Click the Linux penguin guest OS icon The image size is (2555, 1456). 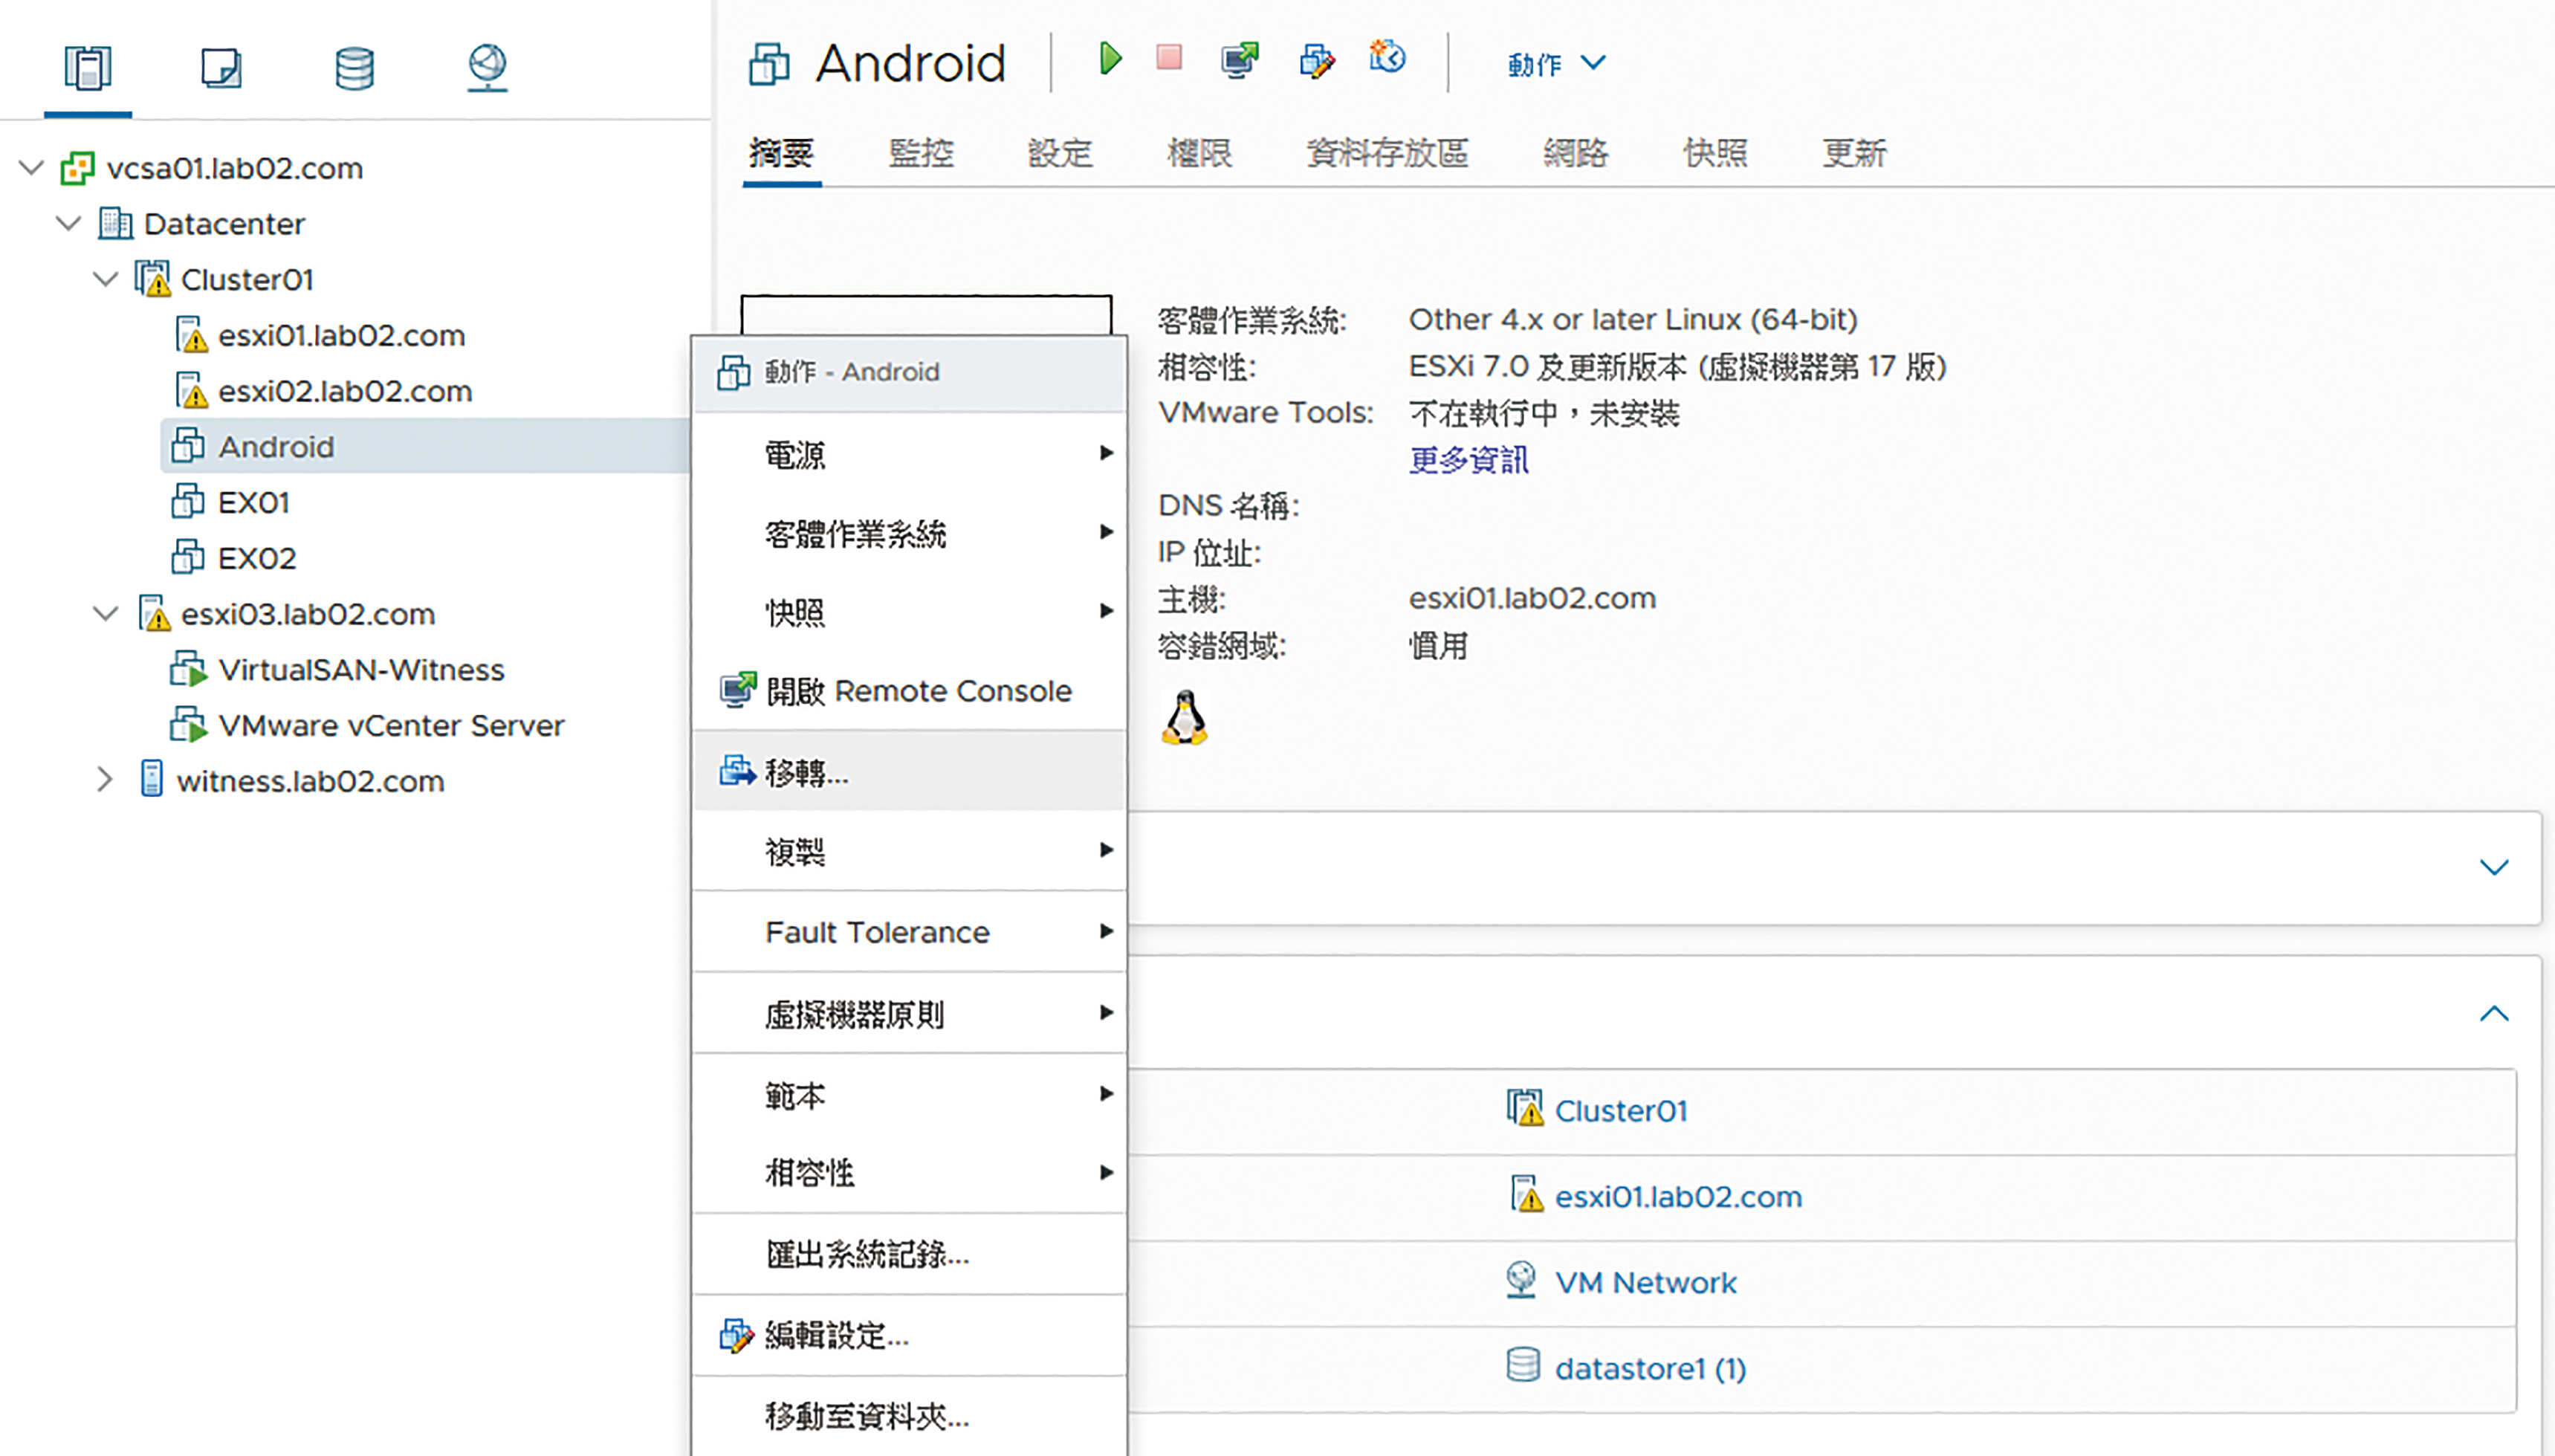pyautogui.click(x=1185, y=717)
